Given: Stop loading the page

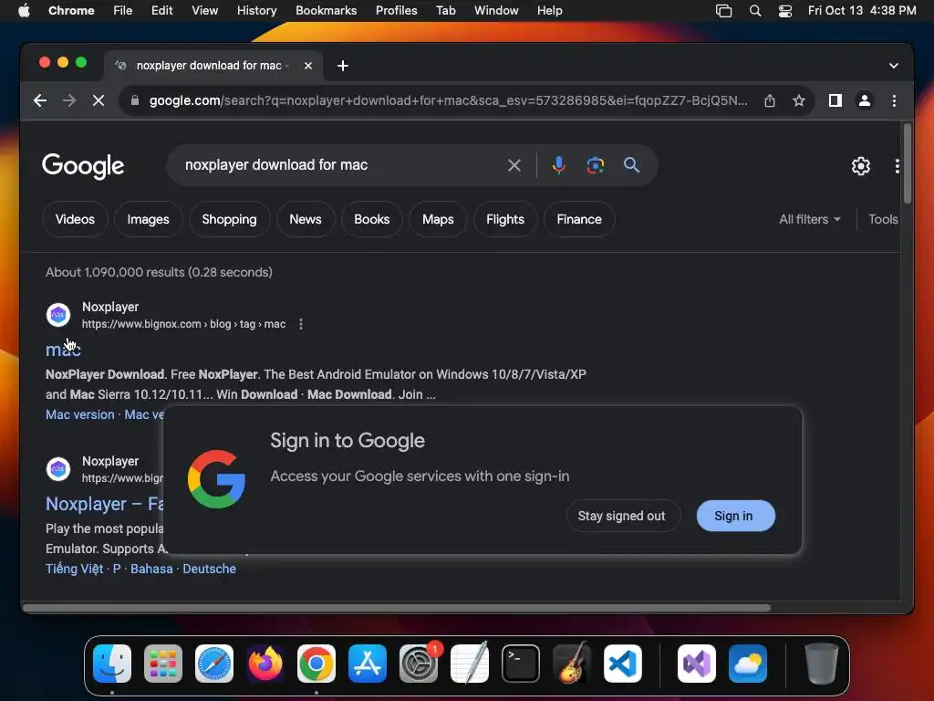Looking at the screenshot, I should 99,100.
